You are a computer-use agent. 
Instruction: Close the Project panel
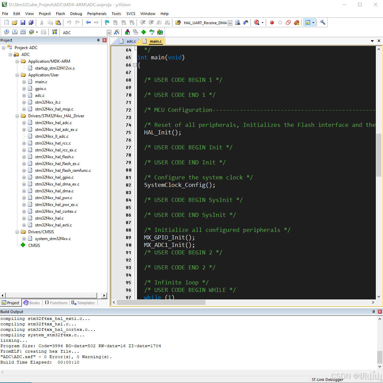105,40
